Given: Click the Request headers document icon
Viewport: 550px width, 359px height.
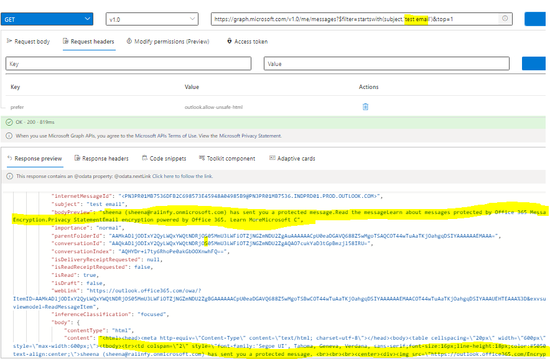Looking at the screenshot, I should 65,41.
